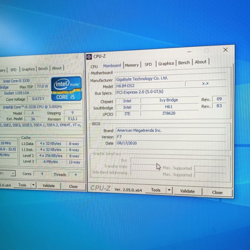Go to Graphics tab in right window
Image resolution: width=250 pixels, height=250 pixels.
point(166,63)
